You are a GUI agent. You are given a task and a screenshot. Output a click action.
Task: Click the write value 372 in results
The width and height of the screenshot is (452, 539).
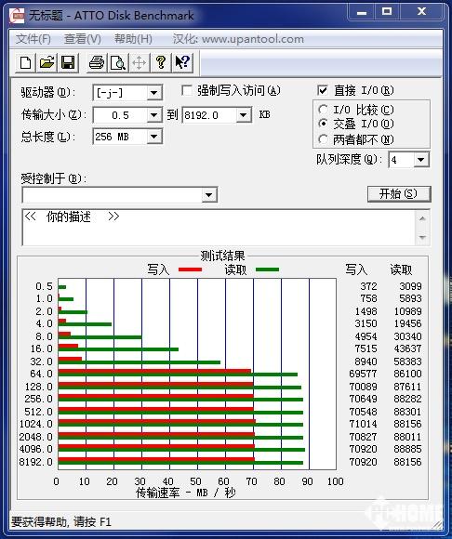[x=368, y=286]
